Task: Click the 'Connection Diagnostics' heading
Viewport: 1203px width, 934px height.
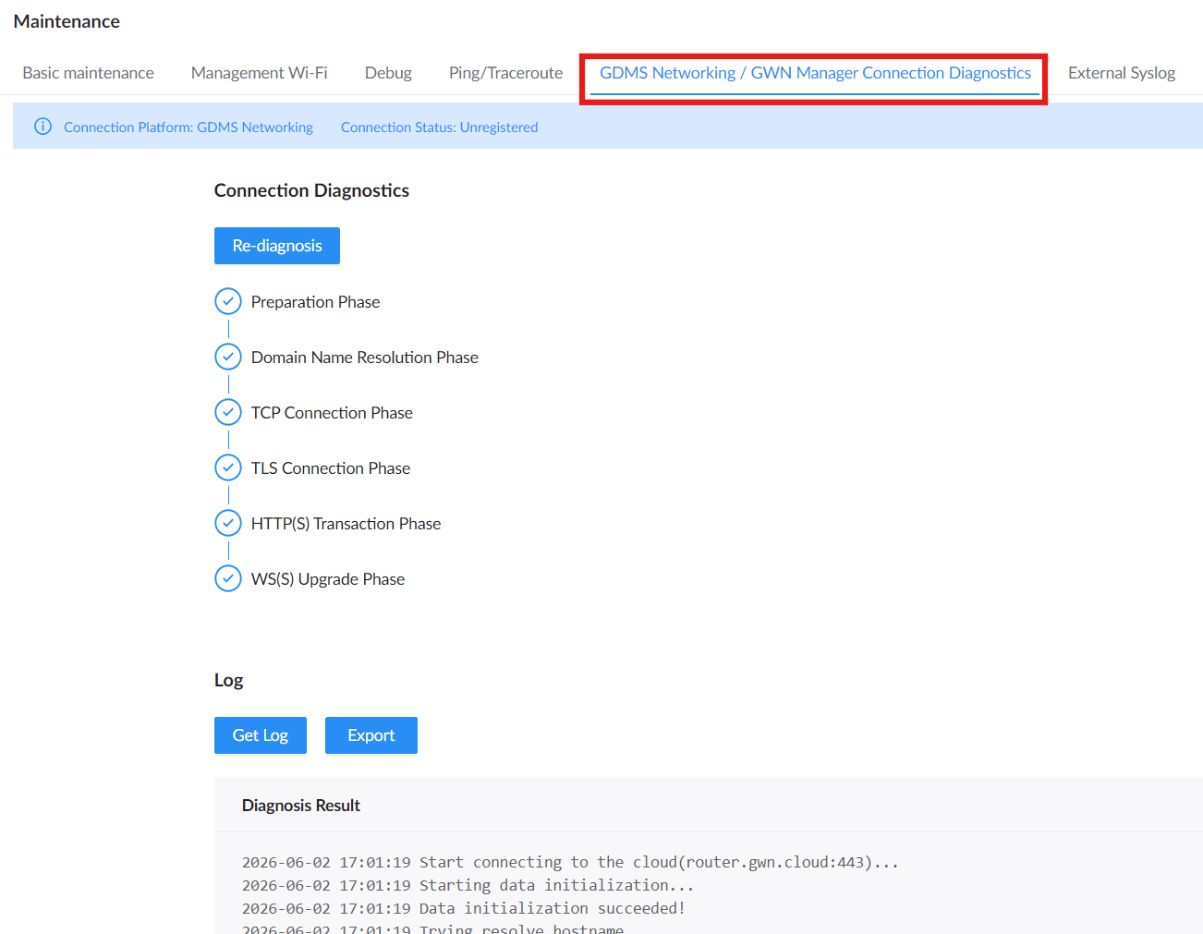Action: [x=311, y=190]
